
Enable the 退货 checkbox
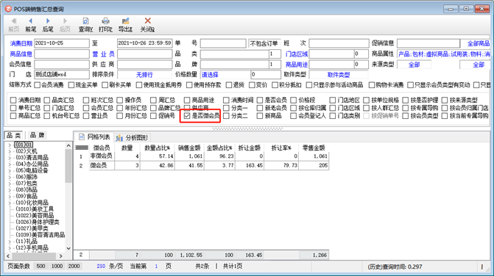[x=229, y=84]
